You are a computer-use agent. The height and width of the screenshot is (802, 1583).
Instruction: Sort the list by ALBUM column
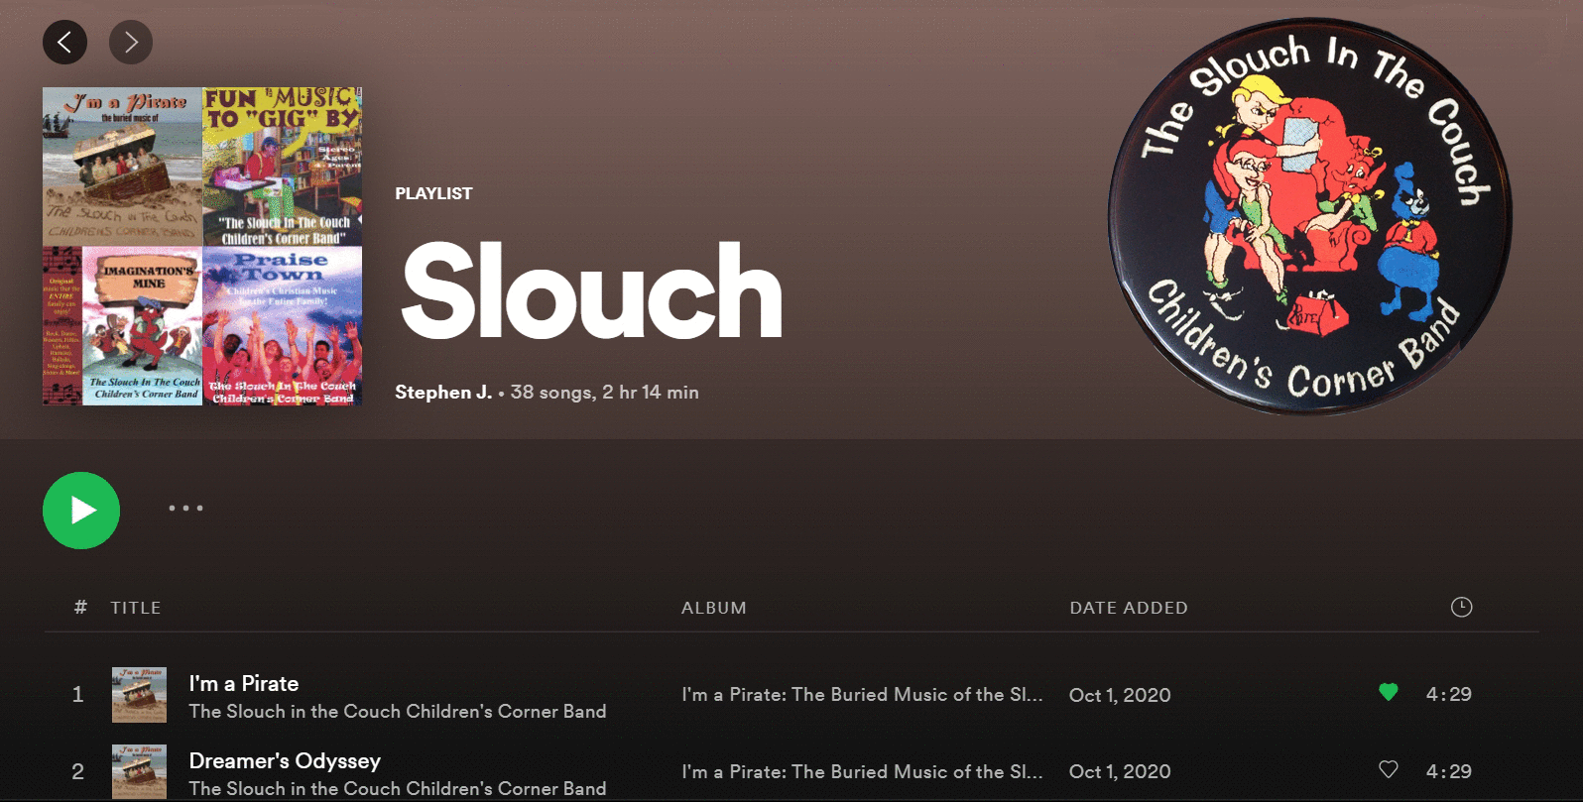[714, 608]
